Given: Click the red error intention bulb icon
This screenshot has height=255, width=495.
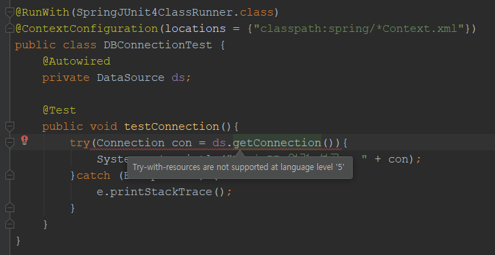Looking at the screenshot, I should click(25, 140).
